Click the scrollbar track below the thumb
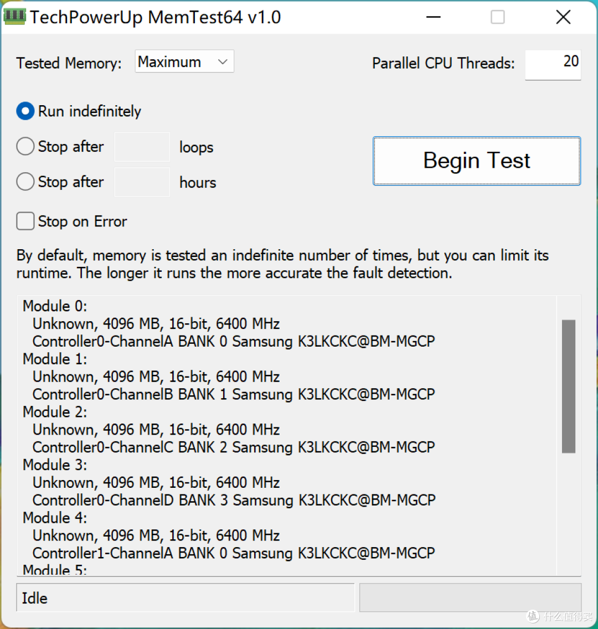 [568, 513]
